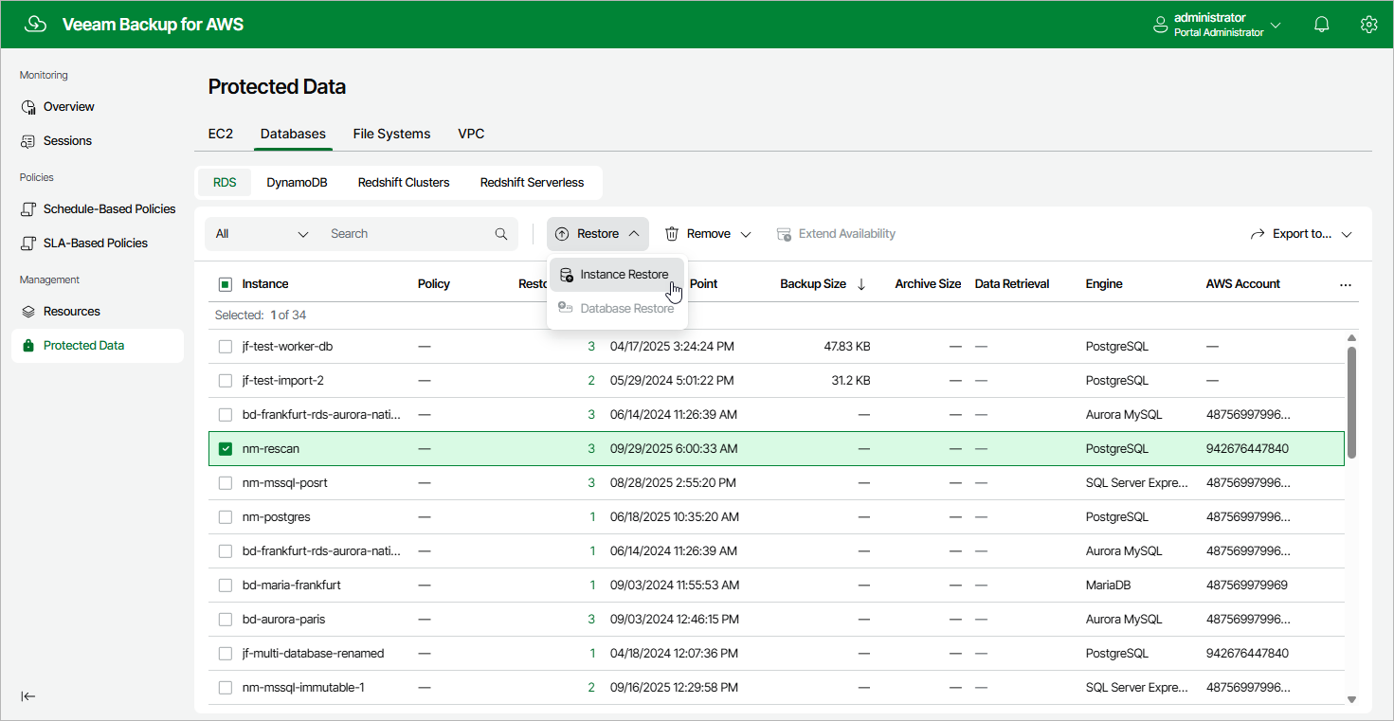The width and height of the screenshot is (1394, 721).
Task: Choose Instance Restore from the menu
Action: click(616, 275)
